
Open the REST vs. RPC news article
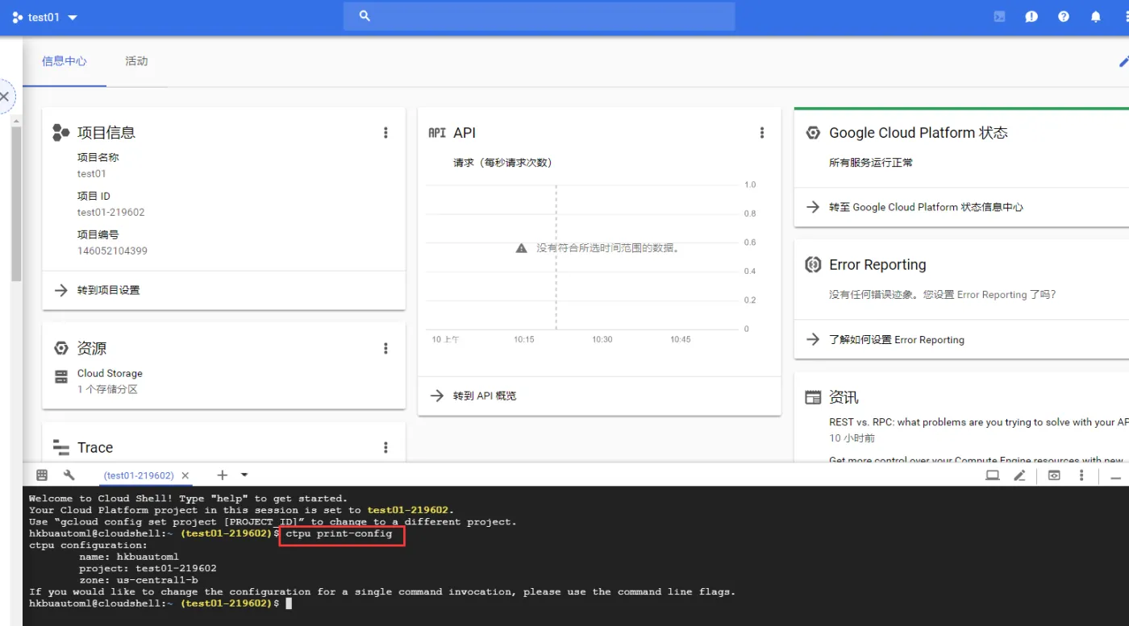pyautogui.click(x=979, y=422)
